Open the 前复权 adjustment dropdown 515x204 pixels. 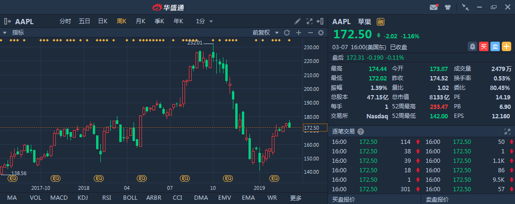[264, 33]
